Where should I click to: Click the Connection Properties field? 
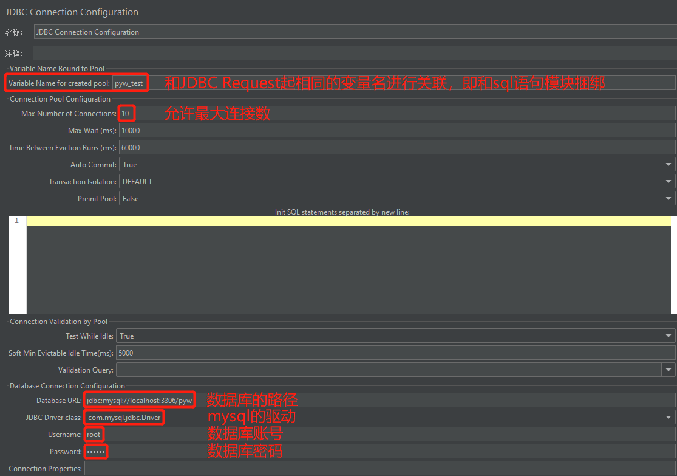(380, 468)
